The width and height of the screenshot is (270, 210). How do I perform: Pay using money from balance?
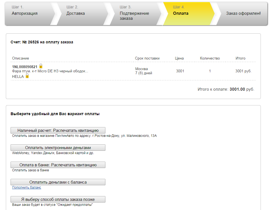(58, 182)
